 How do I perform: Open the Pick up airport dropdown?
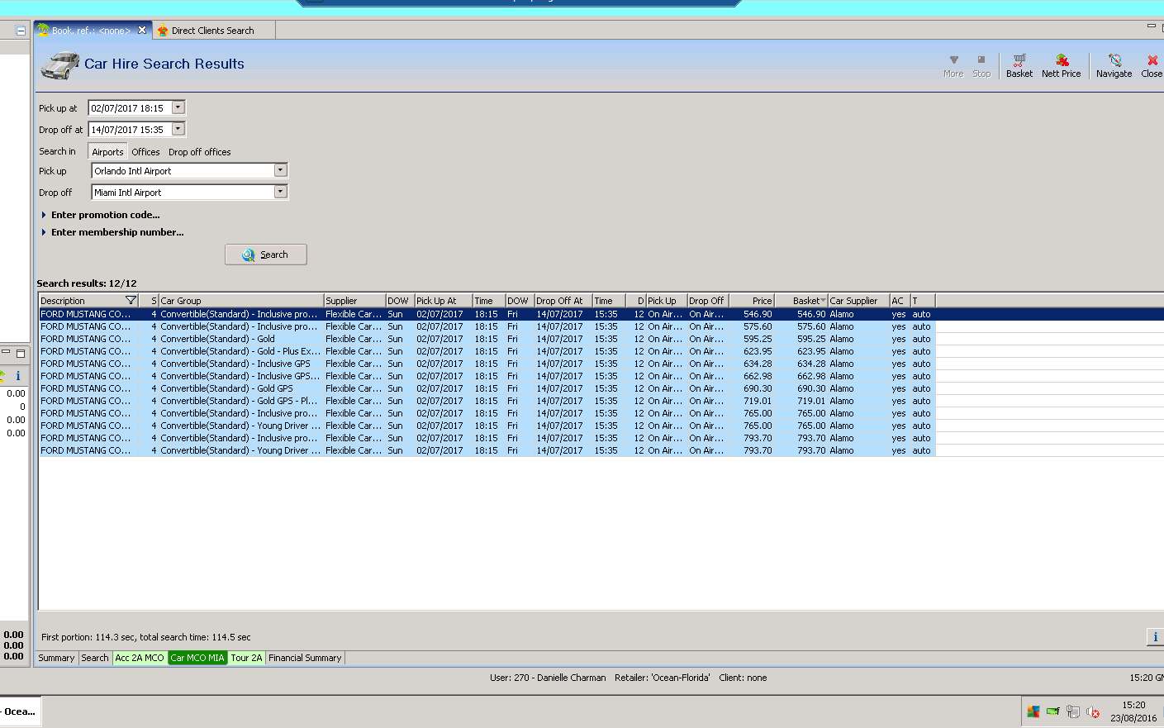click(281, 170)
